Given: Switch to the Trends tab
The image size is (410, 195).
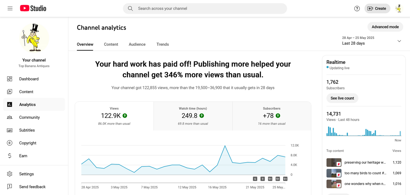Looking at the screenshot, I should tap(162, 44).
